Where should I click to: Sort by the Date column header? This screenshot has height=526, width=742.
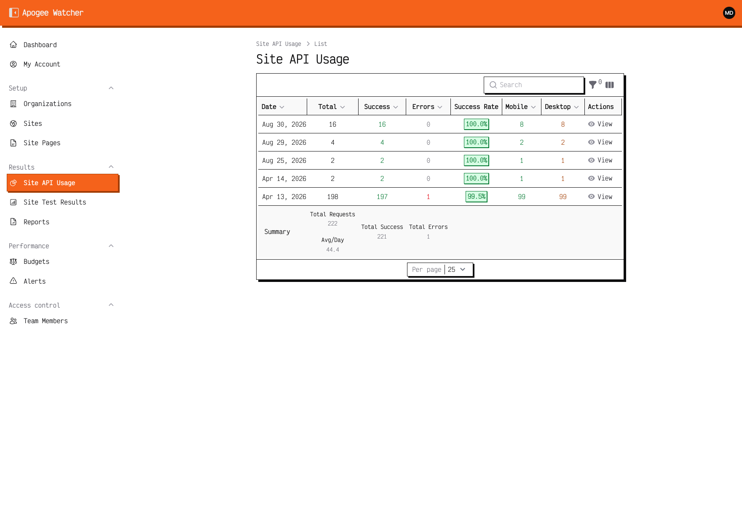(x=273, y=106)
